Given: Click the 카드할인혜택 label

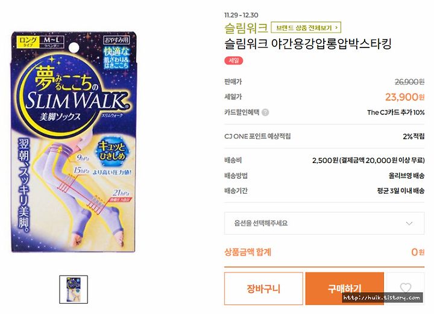Looking at the screenshot, I should (x=242, y=112).
